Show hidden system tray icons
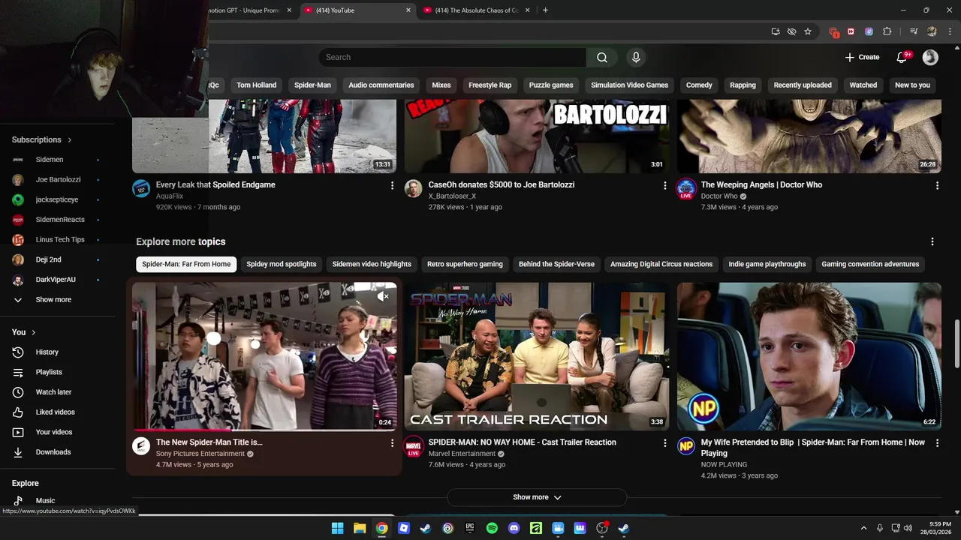This screenshot has height=540, width=961. [x=863, y=528]
